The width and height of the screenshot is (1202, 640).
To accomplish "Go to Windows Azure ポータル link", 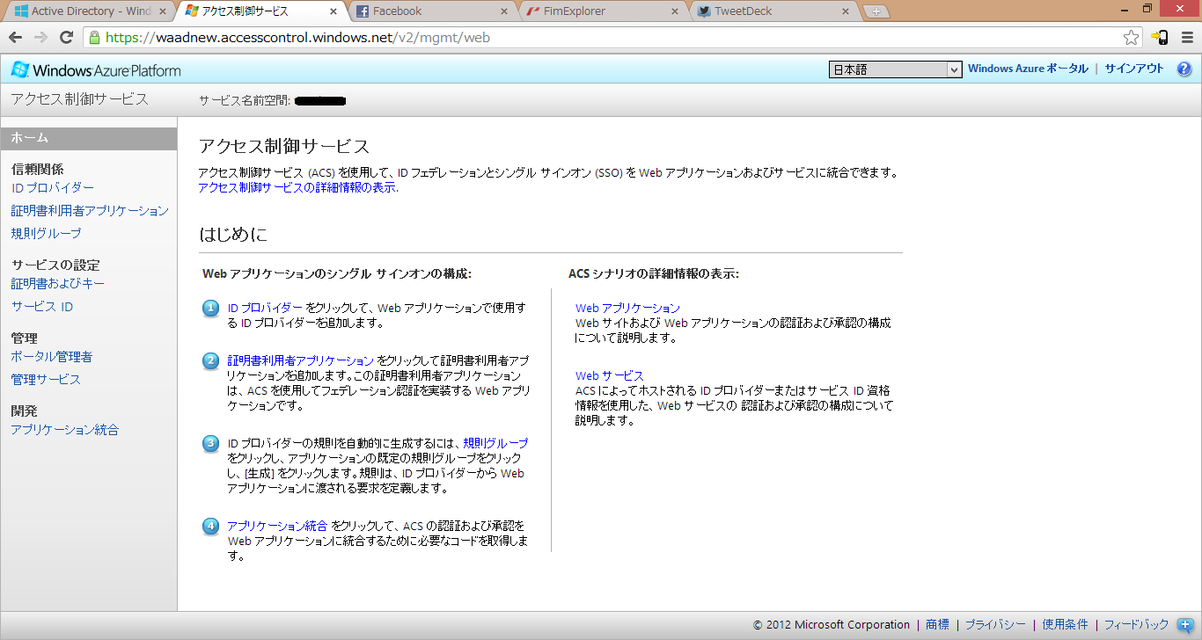I will [x=1028, y=69].
